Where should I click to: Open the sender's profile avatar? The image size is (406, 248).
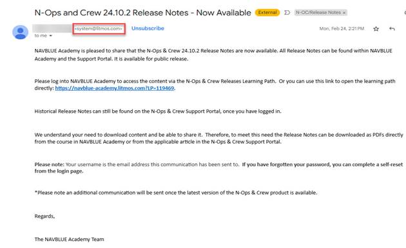point(20,32)
